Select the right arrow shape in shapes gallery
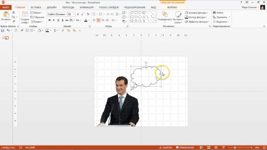Viewport: 267px width, 150px height. 132,21
